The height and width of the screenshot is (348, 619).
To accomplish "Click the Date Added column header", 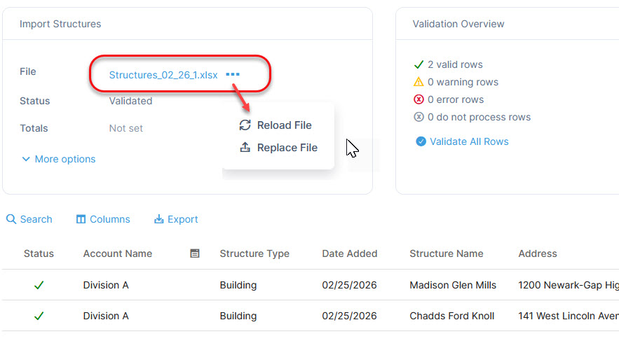I will coord(349,253).
